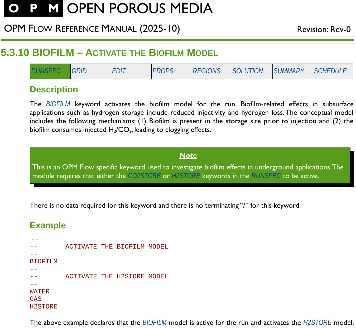This screenshot has height=328, width=356.
Task: Open BIOFILM link in the final sentence
Action: click(155, 323)
